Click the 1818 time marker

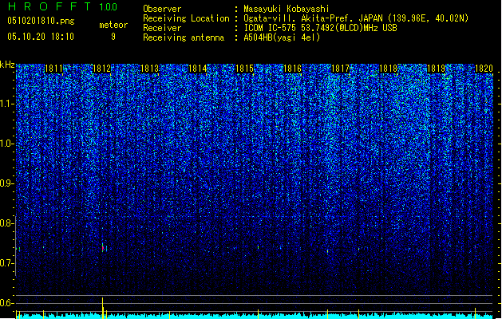[388, 69]
